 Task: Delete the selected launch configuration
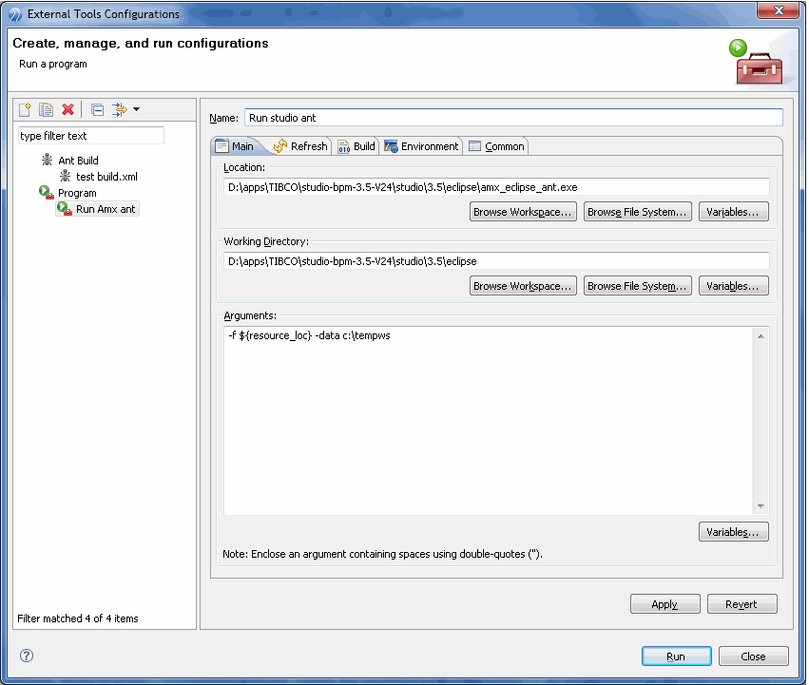(x=67, y=109)
